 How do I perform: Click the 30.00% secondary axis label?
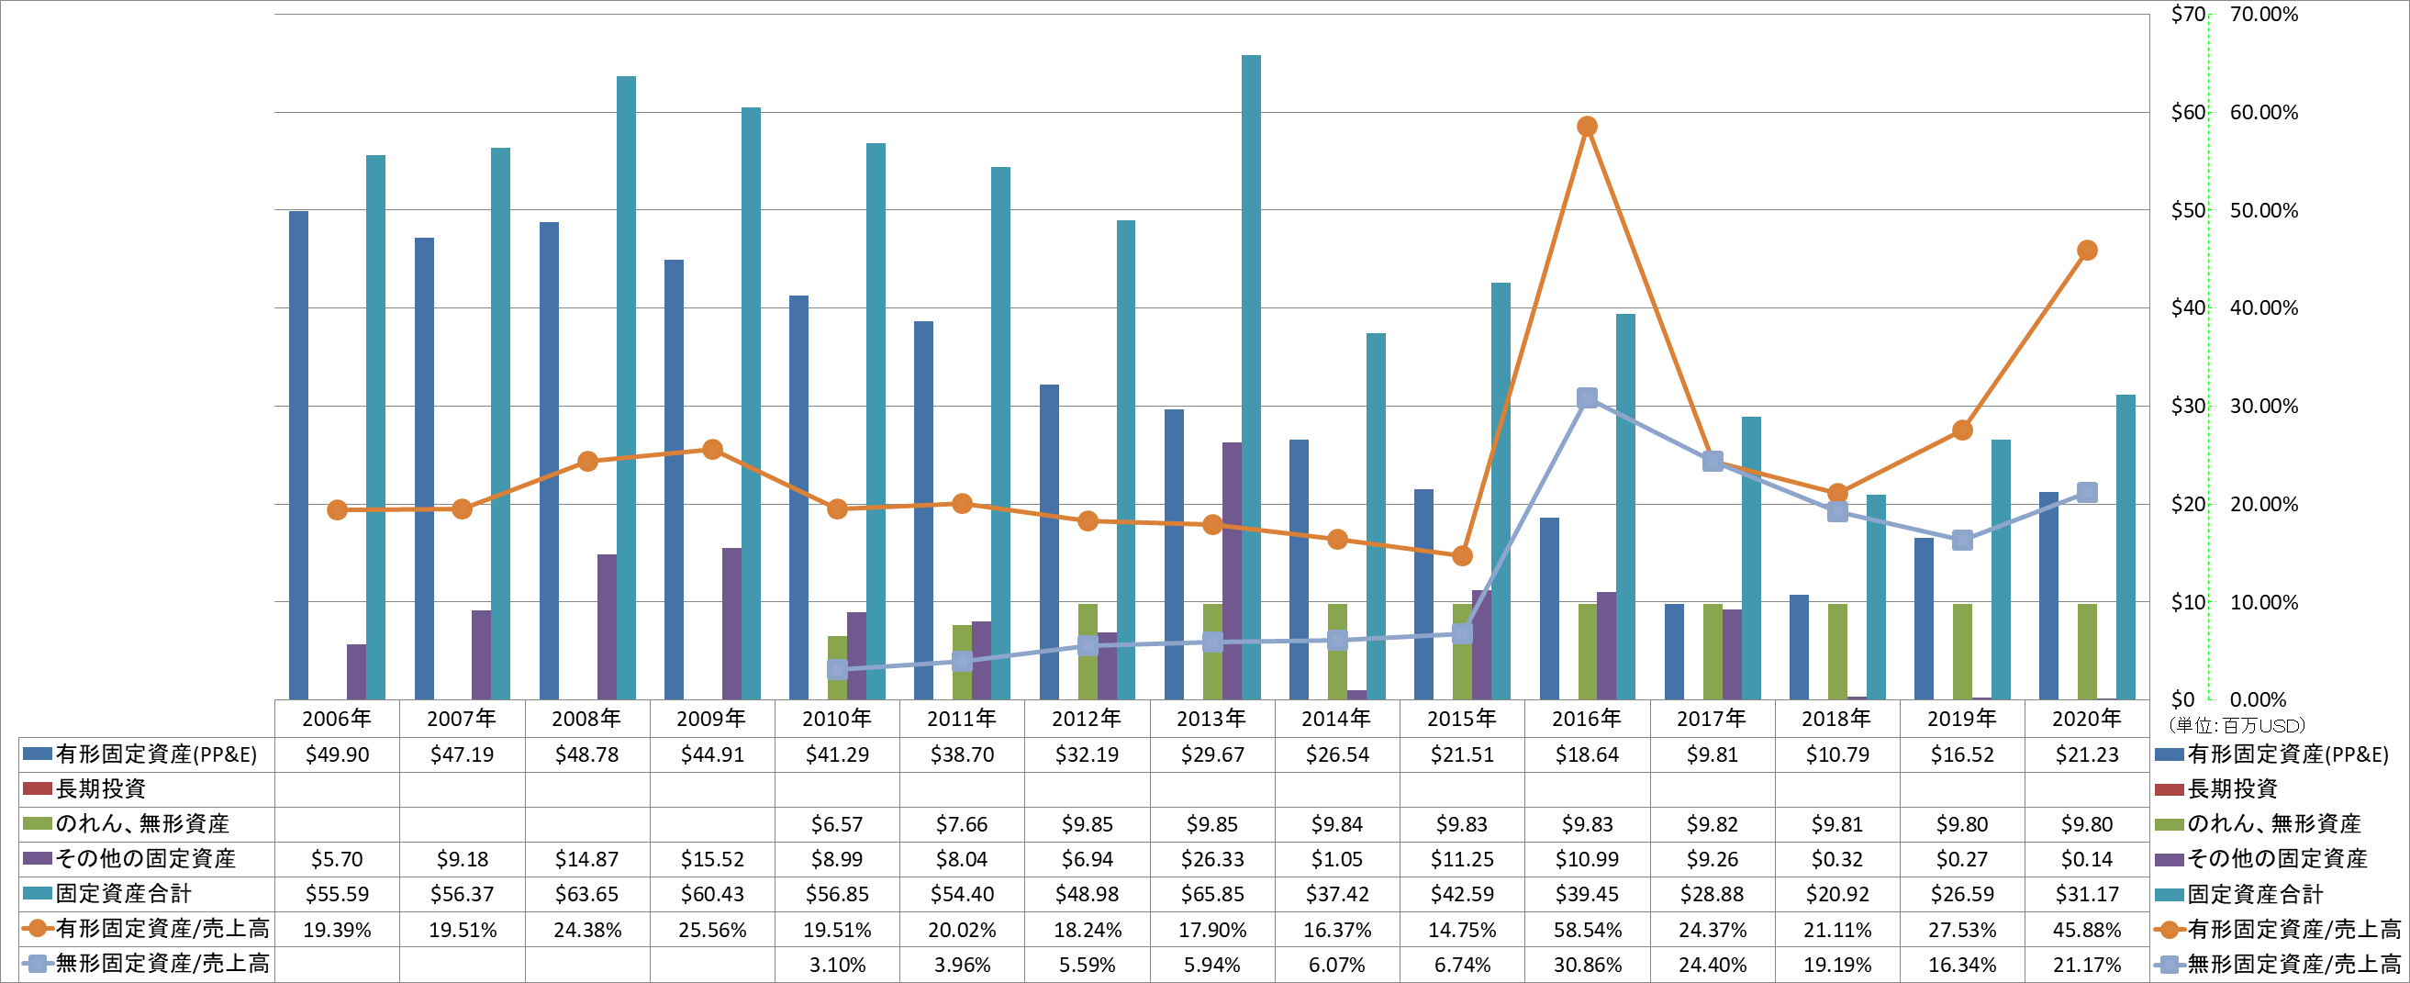(2264, 406)
